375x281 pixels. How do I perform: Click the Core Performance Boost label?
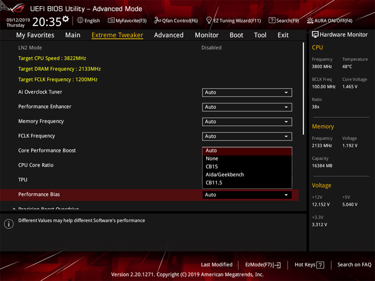coord(47,150)
